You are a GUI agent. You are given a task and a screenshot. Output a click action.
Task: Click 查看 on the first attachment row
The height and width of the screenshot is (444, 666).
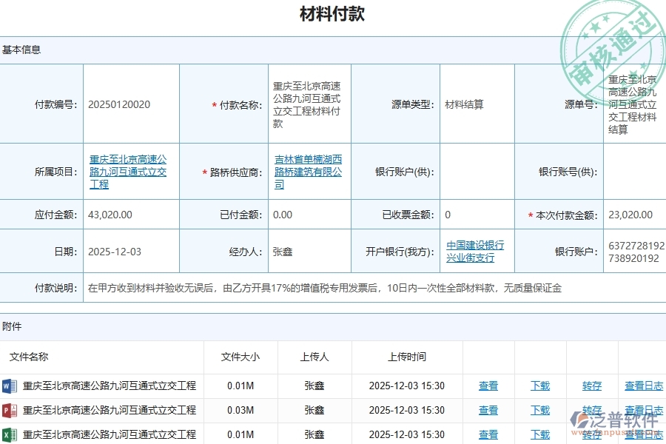[x=488, y=386]
